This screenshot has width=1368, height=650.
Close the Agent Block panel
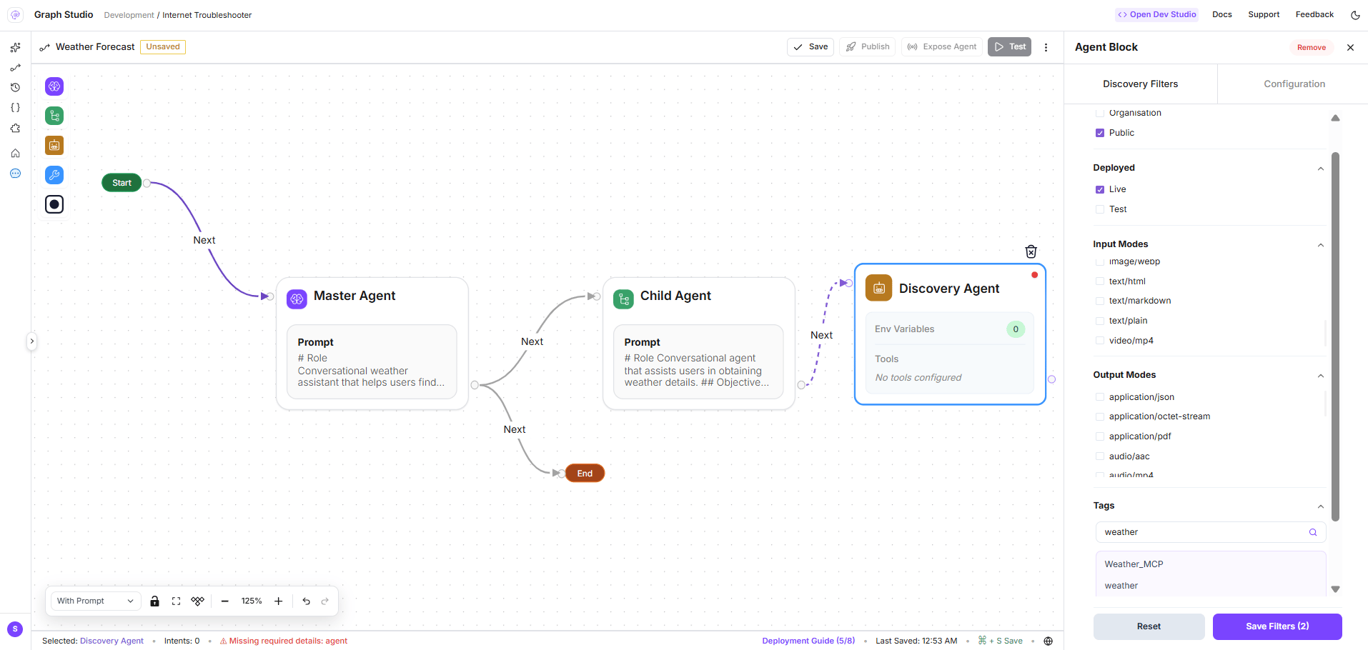[1350, 47]
